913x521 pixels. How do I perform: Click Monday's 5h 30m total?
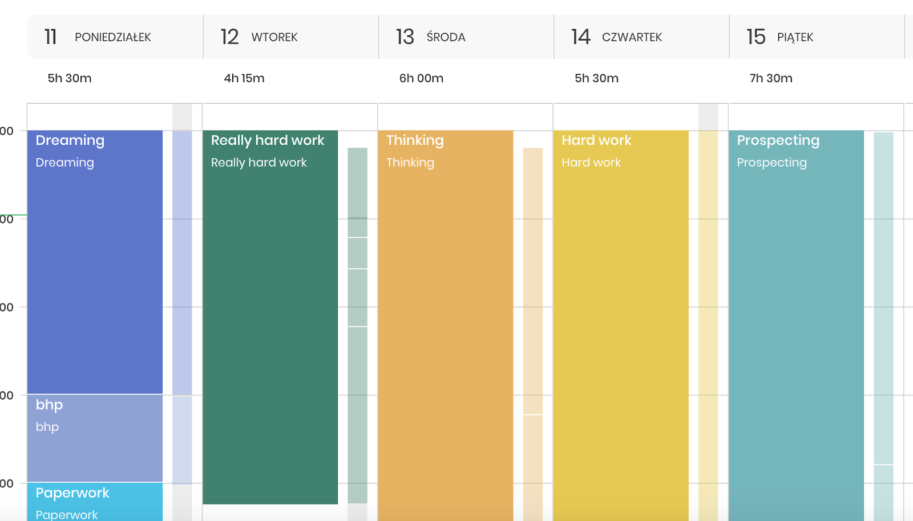pyautogui.click(x=70, y=78)
